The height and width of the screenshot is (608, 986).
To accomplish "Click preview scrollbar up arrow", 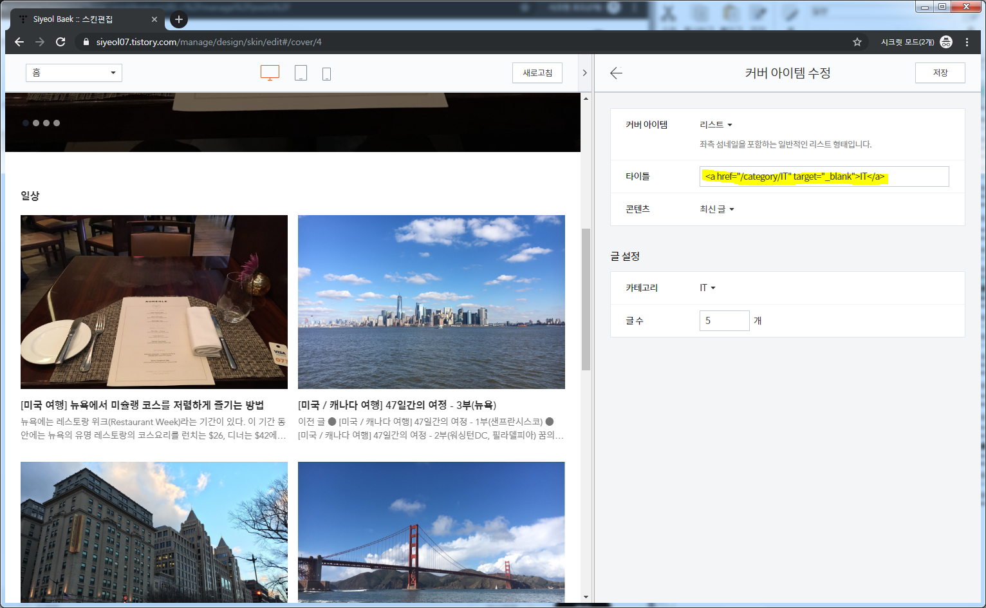I will point(586,99).
